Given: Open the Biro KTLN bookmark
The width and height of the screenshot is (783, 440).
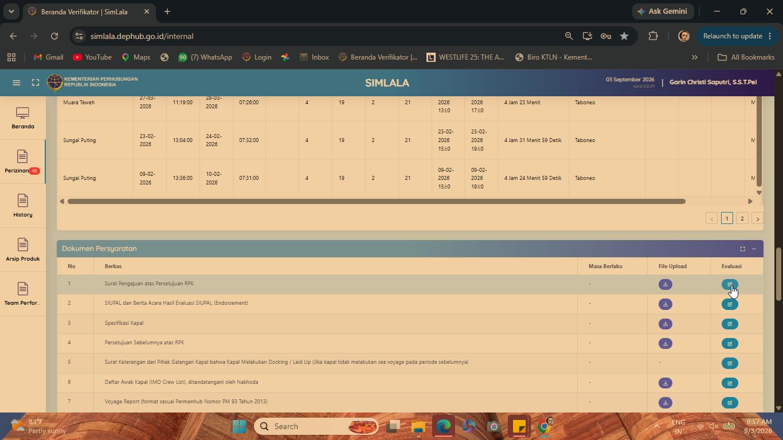Looking at the screenshot, I should [554, 57].
